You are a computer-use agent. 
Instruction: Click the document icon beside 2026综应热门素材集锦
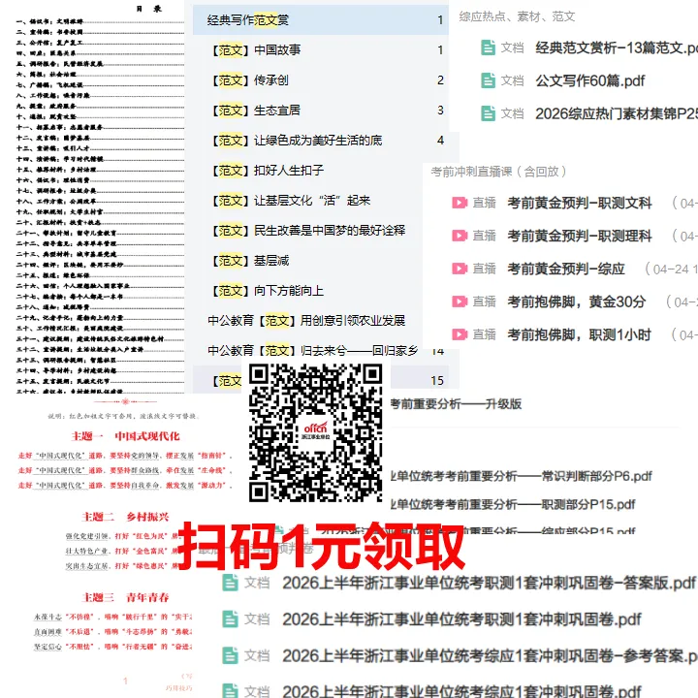tap(488, 113)
